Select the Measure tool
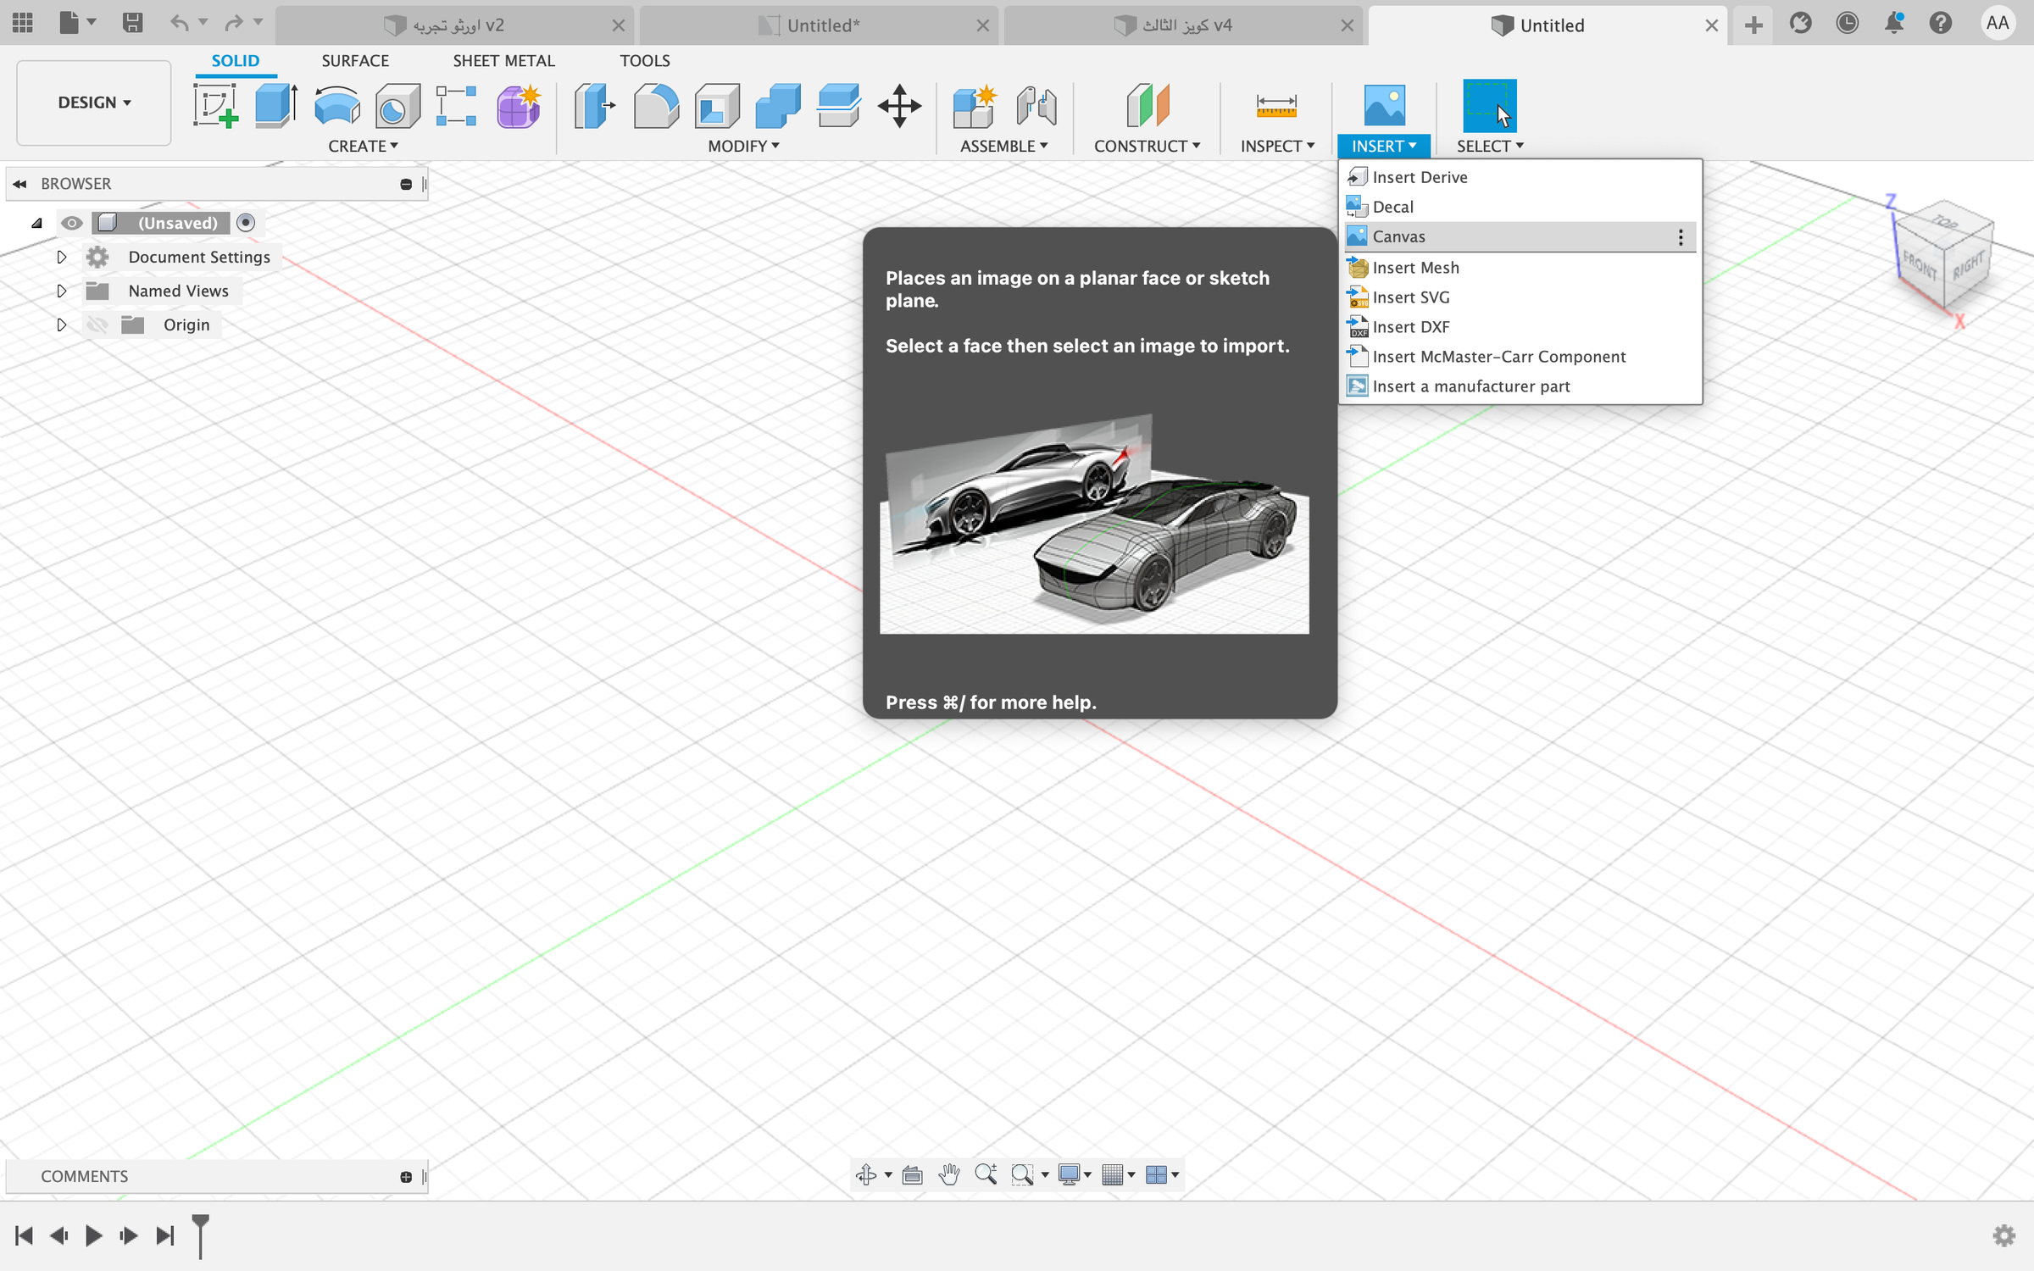 tap(1276, 106)
